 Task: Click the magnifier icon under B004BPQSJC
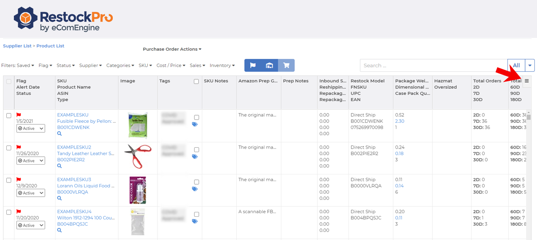[60, 231]
